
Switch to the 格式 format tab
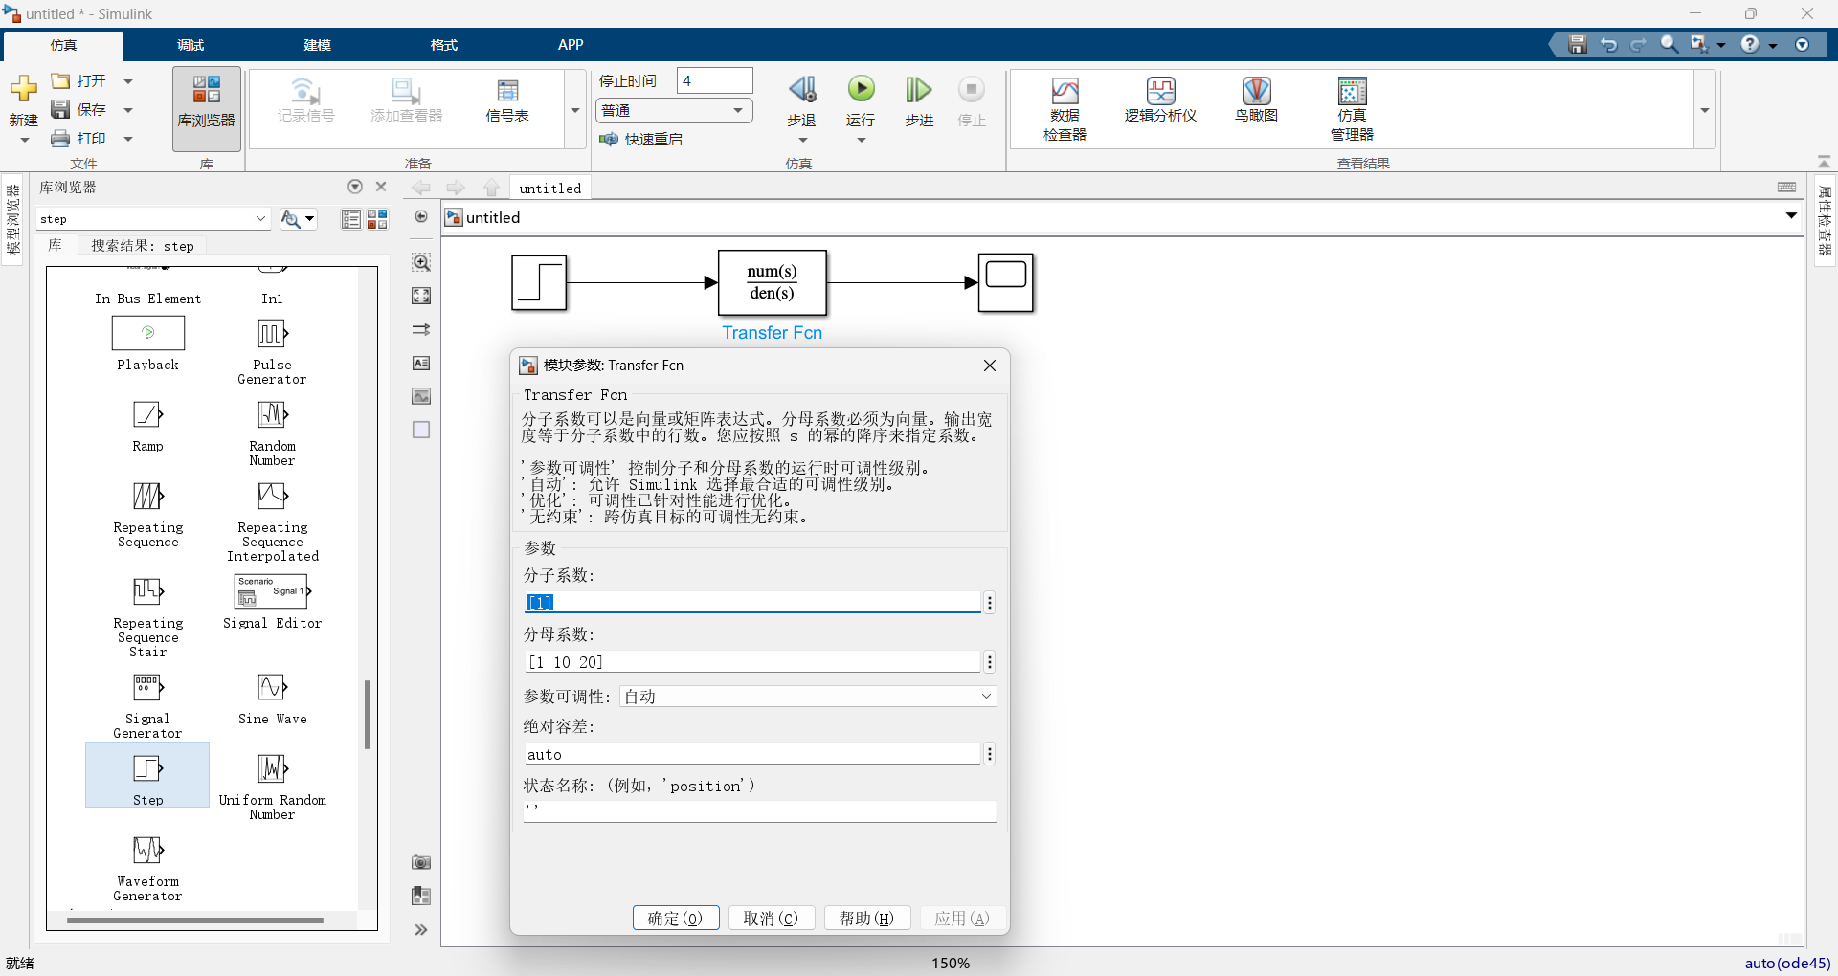click(443, 45)
